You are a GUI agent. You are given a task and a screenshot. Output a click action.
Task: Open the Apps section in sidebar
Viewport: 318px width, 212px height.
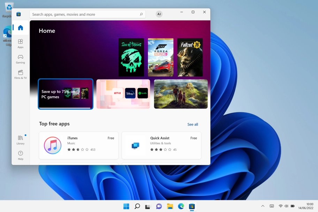point(21,44)
